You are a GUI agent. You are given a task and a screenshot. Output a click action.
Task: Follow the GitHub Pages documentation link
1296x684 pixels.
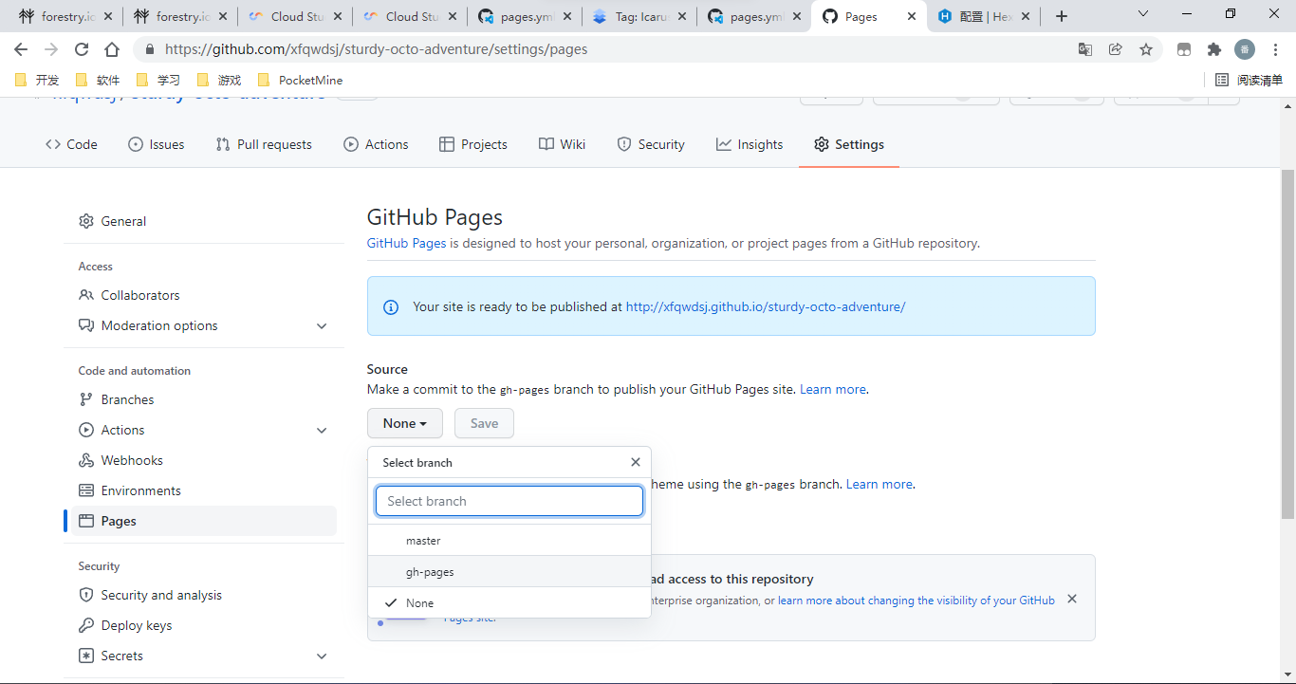pos(406,243)
